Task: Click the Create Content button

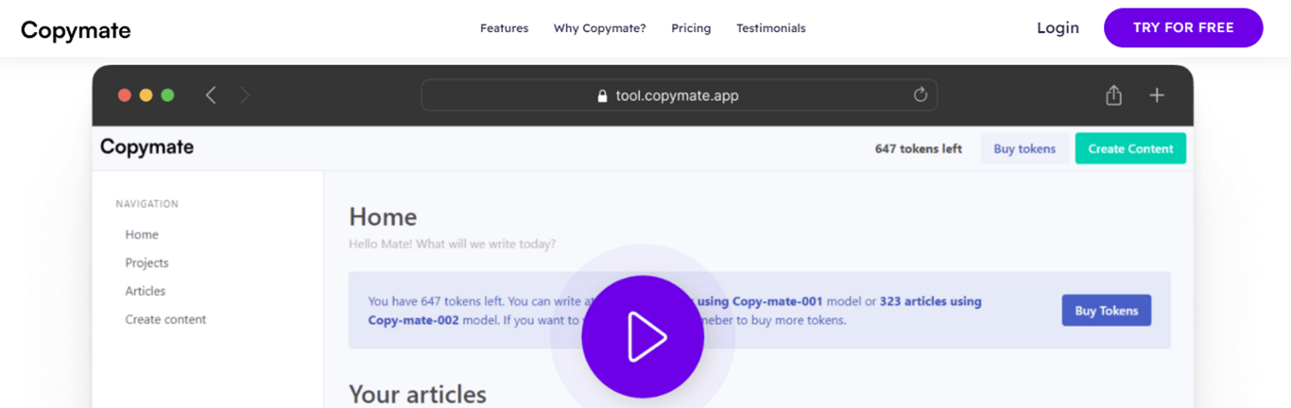Action: coord(1130,148)
